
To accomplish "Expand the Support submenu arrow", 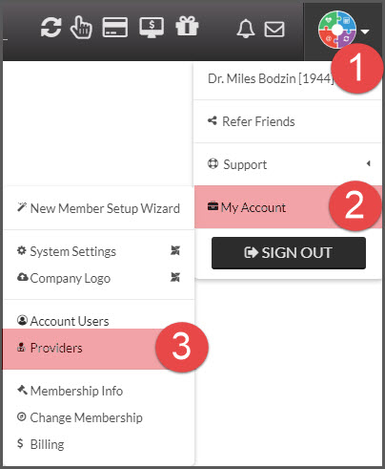I will point(368,163).
